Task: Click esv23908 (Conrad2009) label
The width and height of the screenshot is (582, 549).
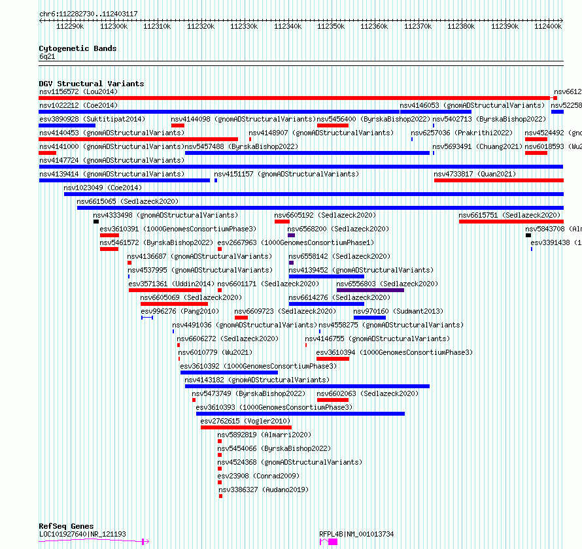Action: [259, 476]
